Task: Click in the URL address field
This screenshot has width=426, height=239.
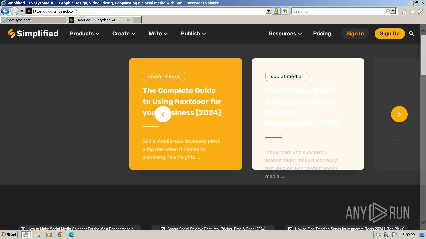Action: click(149, 11)
